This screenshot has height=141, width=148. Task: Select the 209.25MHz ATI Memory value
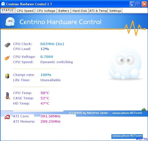pyautogui.click(x=50, y=121)
